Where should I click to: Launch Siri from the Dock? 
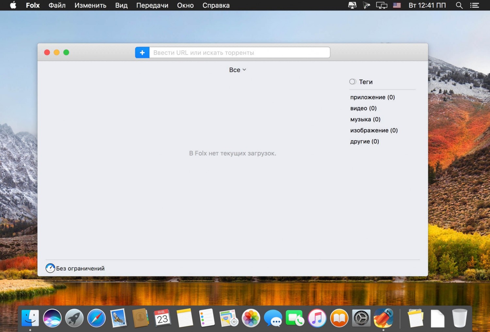pyautogui.click(x=52, y=318)
